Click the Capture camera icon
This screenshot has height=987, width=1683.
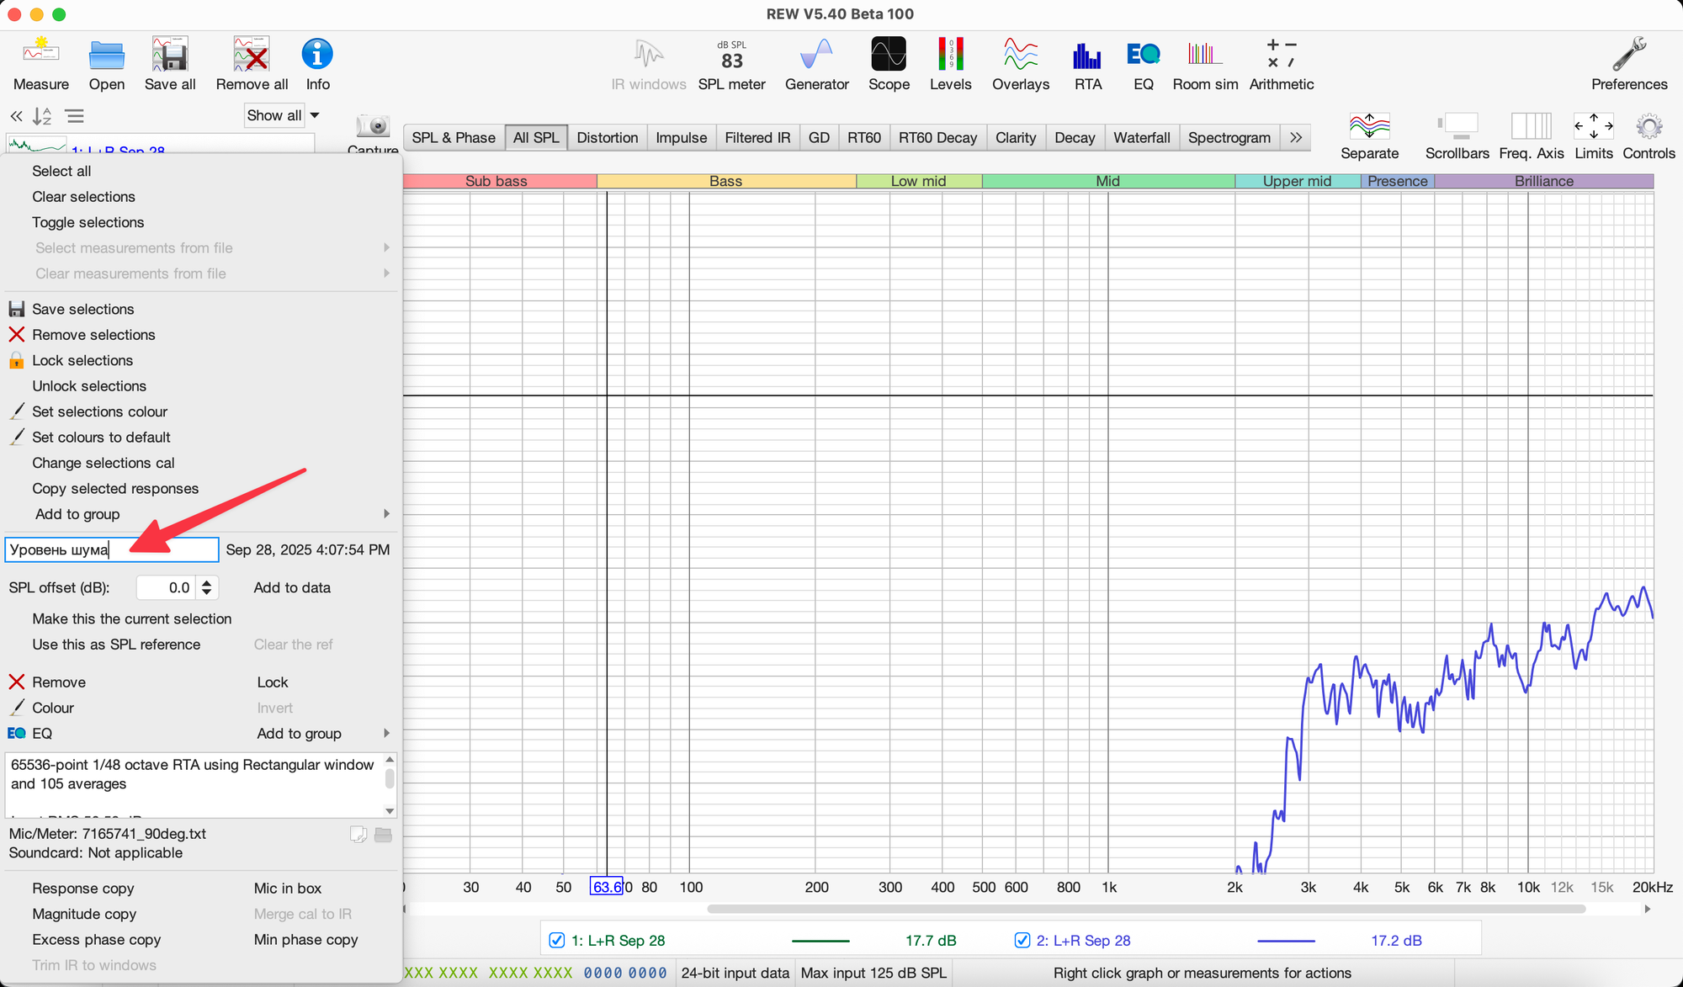click(x=373, y=128)
